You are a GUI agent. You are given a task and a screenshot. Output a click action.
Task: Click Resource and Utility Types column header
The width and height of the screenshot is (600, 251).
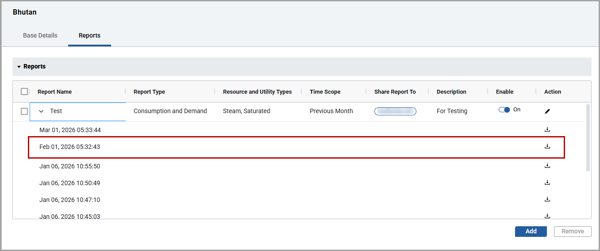pos(257,92)
